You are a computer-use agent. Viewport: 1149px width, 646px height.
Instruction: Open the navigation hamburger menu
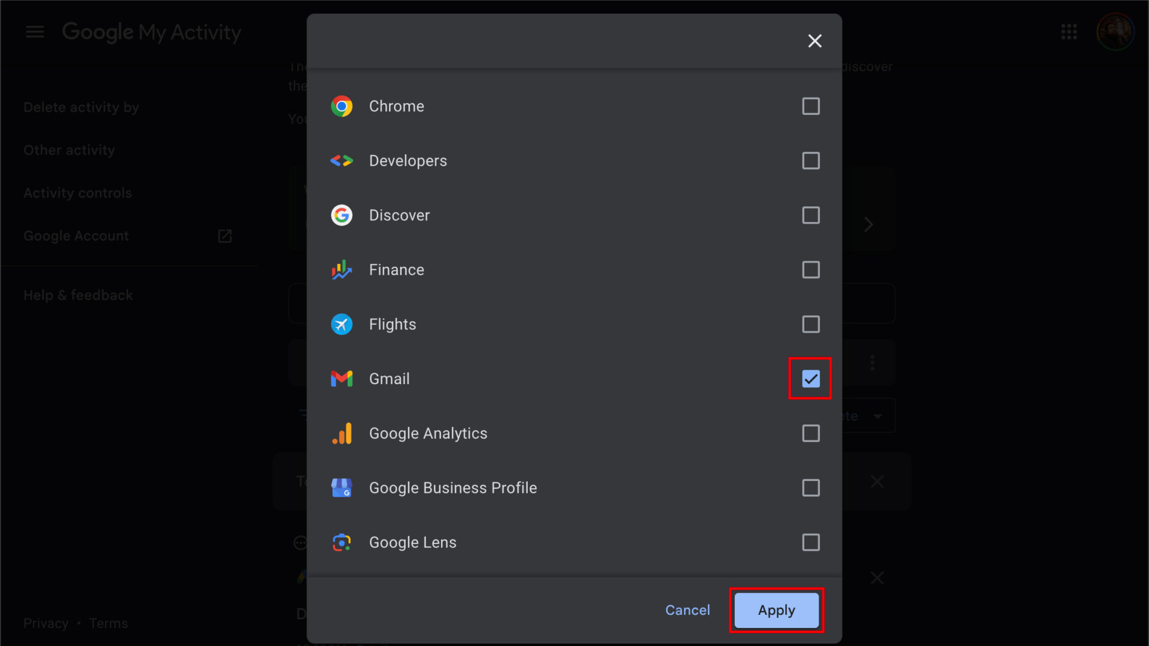click(35, 32)
